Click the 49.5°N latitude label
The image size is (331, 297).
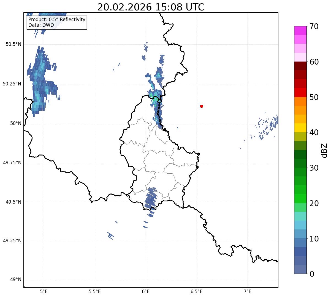pyautogui.click(x=13, y=202)
